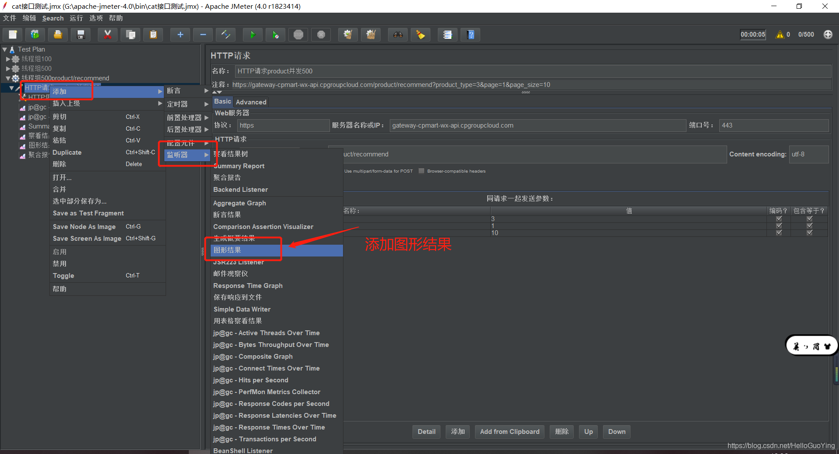The width and height of the screenshot is (839, 454).
Task: Expand the 线程组100 tree node
Action: click(x=8, y=59)
